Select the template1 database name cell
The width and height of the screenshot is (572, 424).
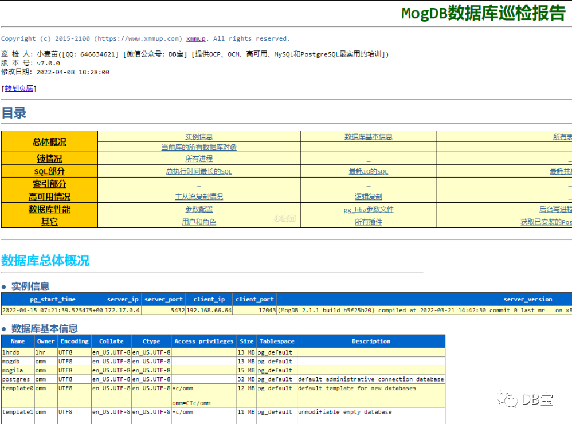click(x=18, y=416)
